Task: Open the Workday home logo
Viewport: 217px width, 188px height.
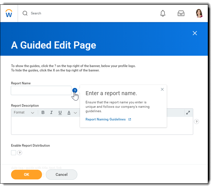Action: 9,13
